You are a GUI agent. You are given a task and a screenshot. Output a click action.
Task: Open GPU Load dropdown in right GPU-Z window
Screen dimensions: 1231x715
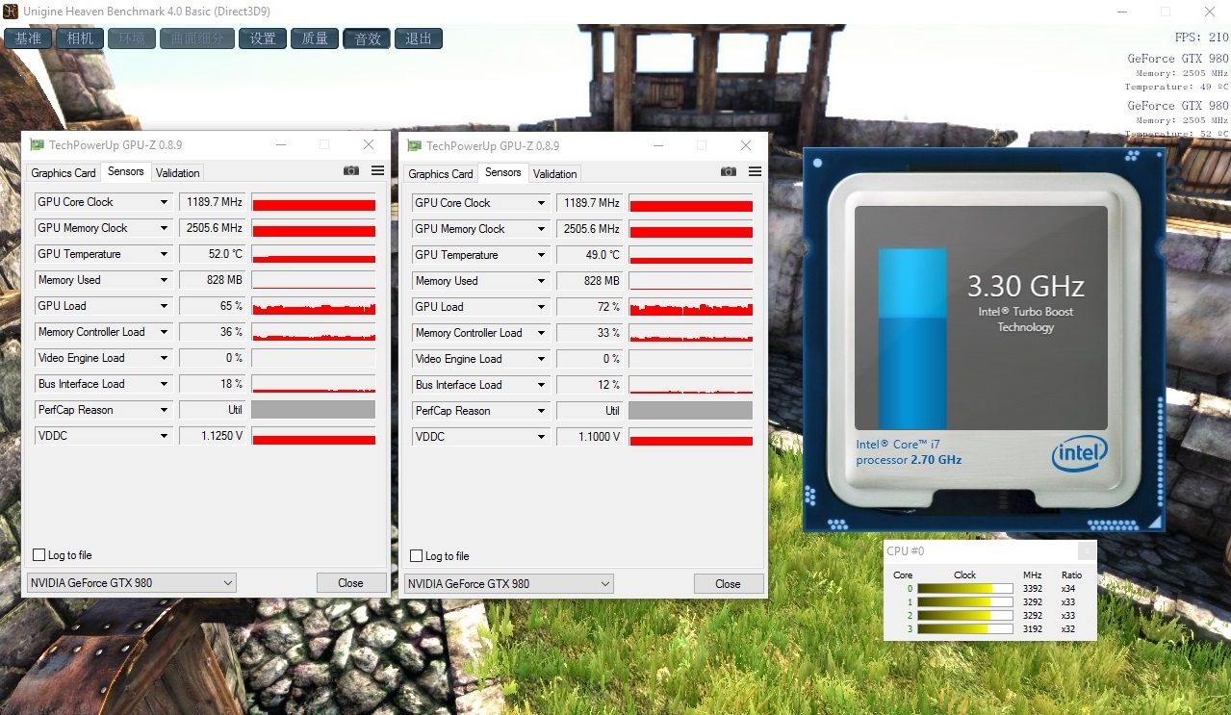coord(542,307)
